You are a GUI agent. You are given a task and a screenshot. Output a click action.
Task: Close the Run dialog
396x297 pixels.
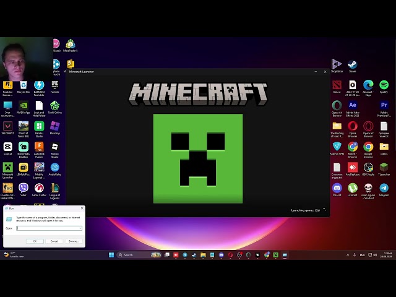82,209
